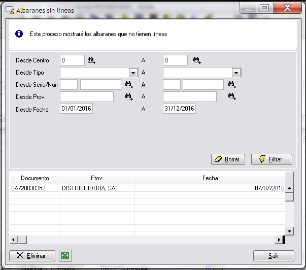
Task: Open the search binoculars for Desde Centro
Action: click(x=91, y=60)
